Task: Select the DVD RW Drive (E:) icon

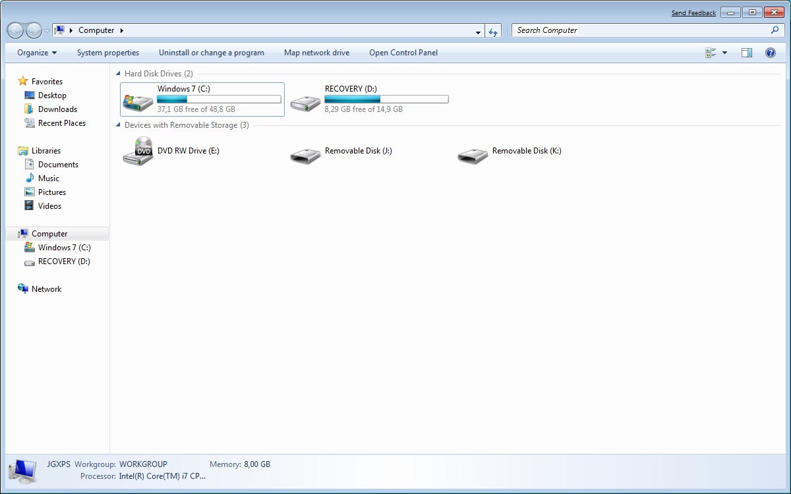Action: (x=138, y=151)
